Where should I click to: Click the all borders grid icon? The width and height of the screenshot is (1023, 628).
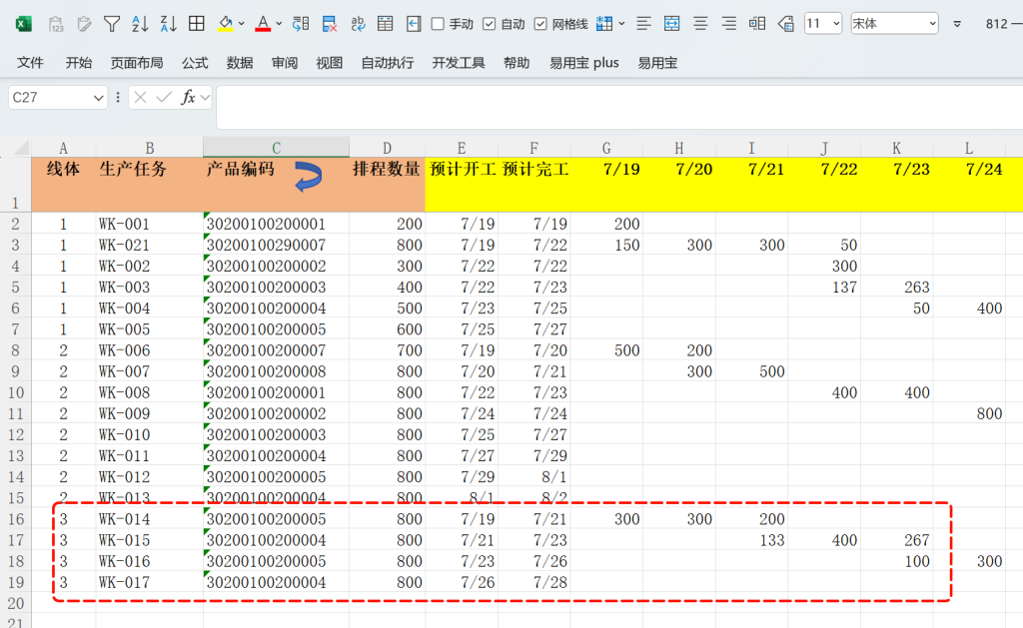click(197, 24)
